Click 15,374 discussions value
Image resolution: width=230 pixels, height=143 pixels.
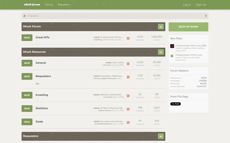pyautogui.click(x=204, y=78)
